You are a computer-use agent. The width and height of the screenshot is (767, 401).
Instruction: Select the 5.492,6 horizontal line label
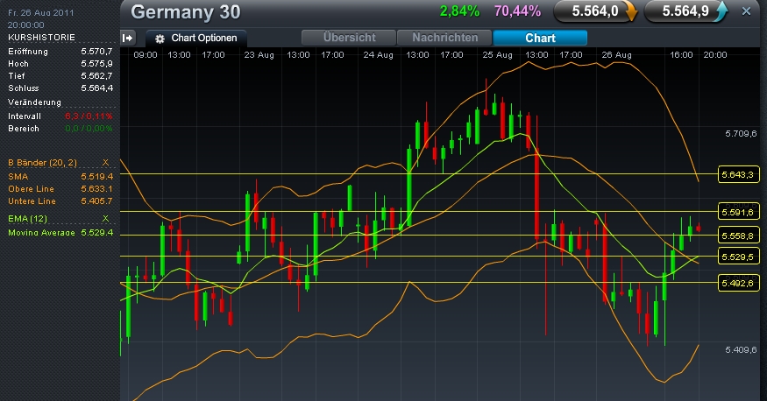pos(739,284)
